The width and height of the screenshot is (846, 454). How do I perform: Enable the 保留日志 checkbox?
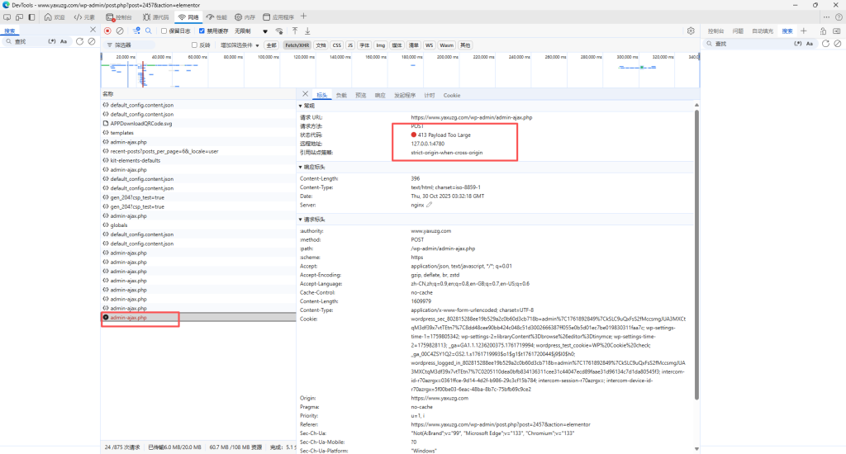pos(164,31)
